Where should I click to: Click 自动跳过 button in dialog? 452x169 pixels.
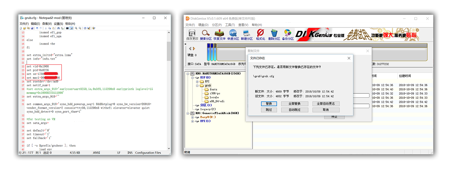[294, 110]
